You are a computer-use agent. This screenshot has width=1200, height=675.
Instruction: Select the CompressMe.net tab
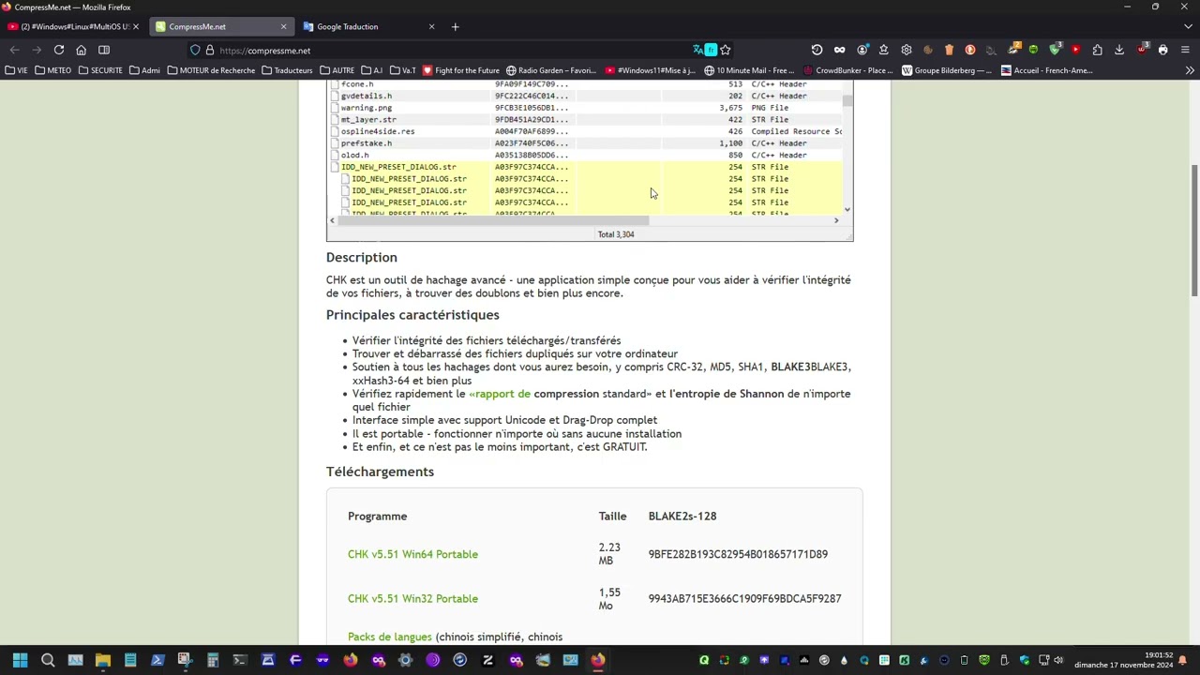point(221,26)
